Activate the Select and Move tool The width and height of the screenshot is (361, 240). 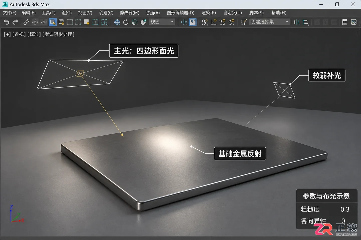click(117, 22)
